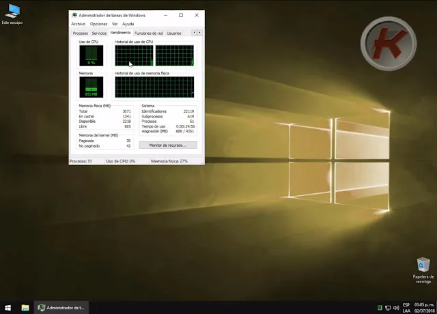The height and width of the screenshot is (314, 437).
Task: Click the Uso de CPU gauge
Action: click(x=91, y=56)
